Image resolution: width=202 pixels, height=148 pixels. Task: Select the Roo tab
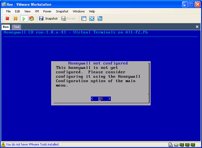pyautogui.click(x=6, y=27)
